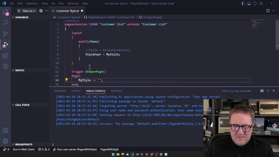279x157 pixels.
Task: Toggle the secondary side bar visibility
Action: coord(255,3)
